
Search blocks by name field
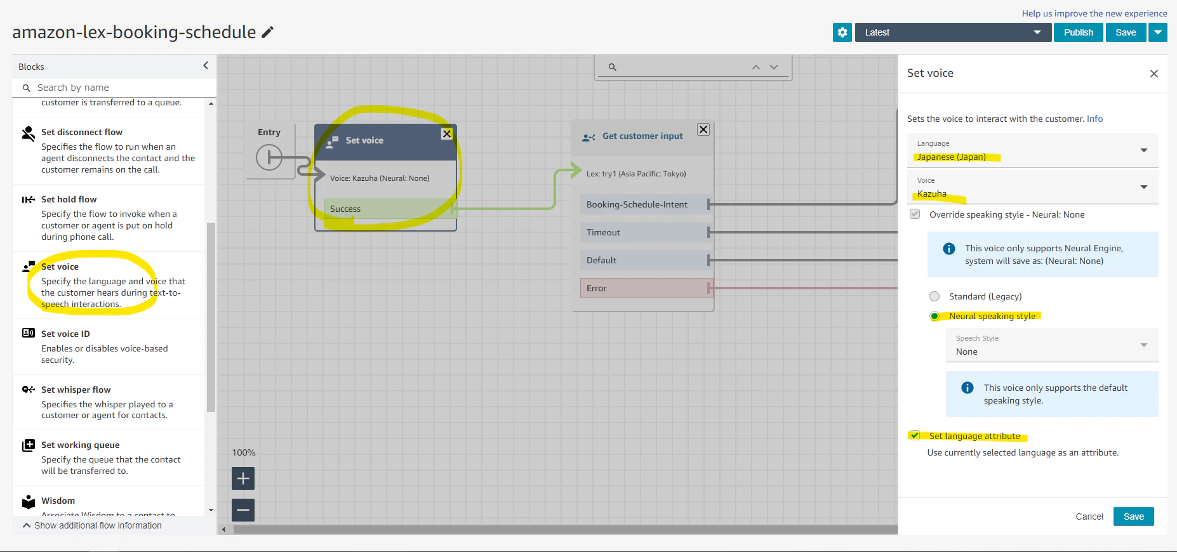pyautogui.click(x=114, y=88)
